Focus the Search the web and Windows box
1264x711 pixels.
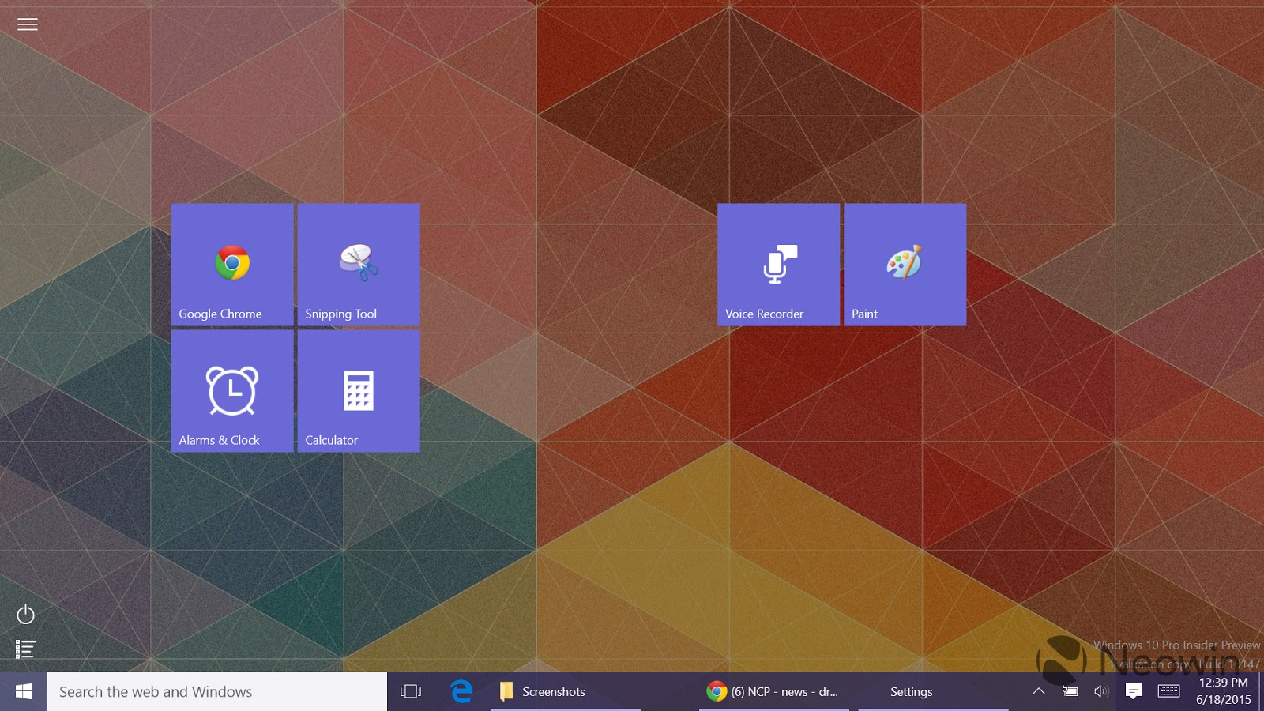point(217,691)
